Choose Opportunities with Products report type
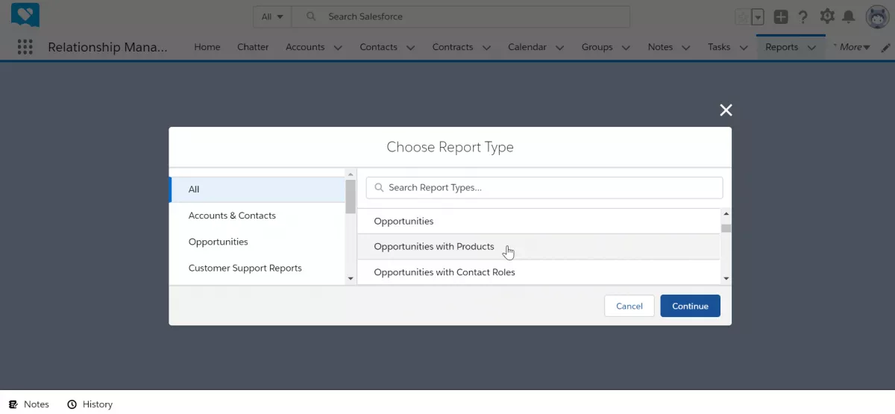This screenshot has width=895, height=414. pyautogui.click(x=538, y=247)
